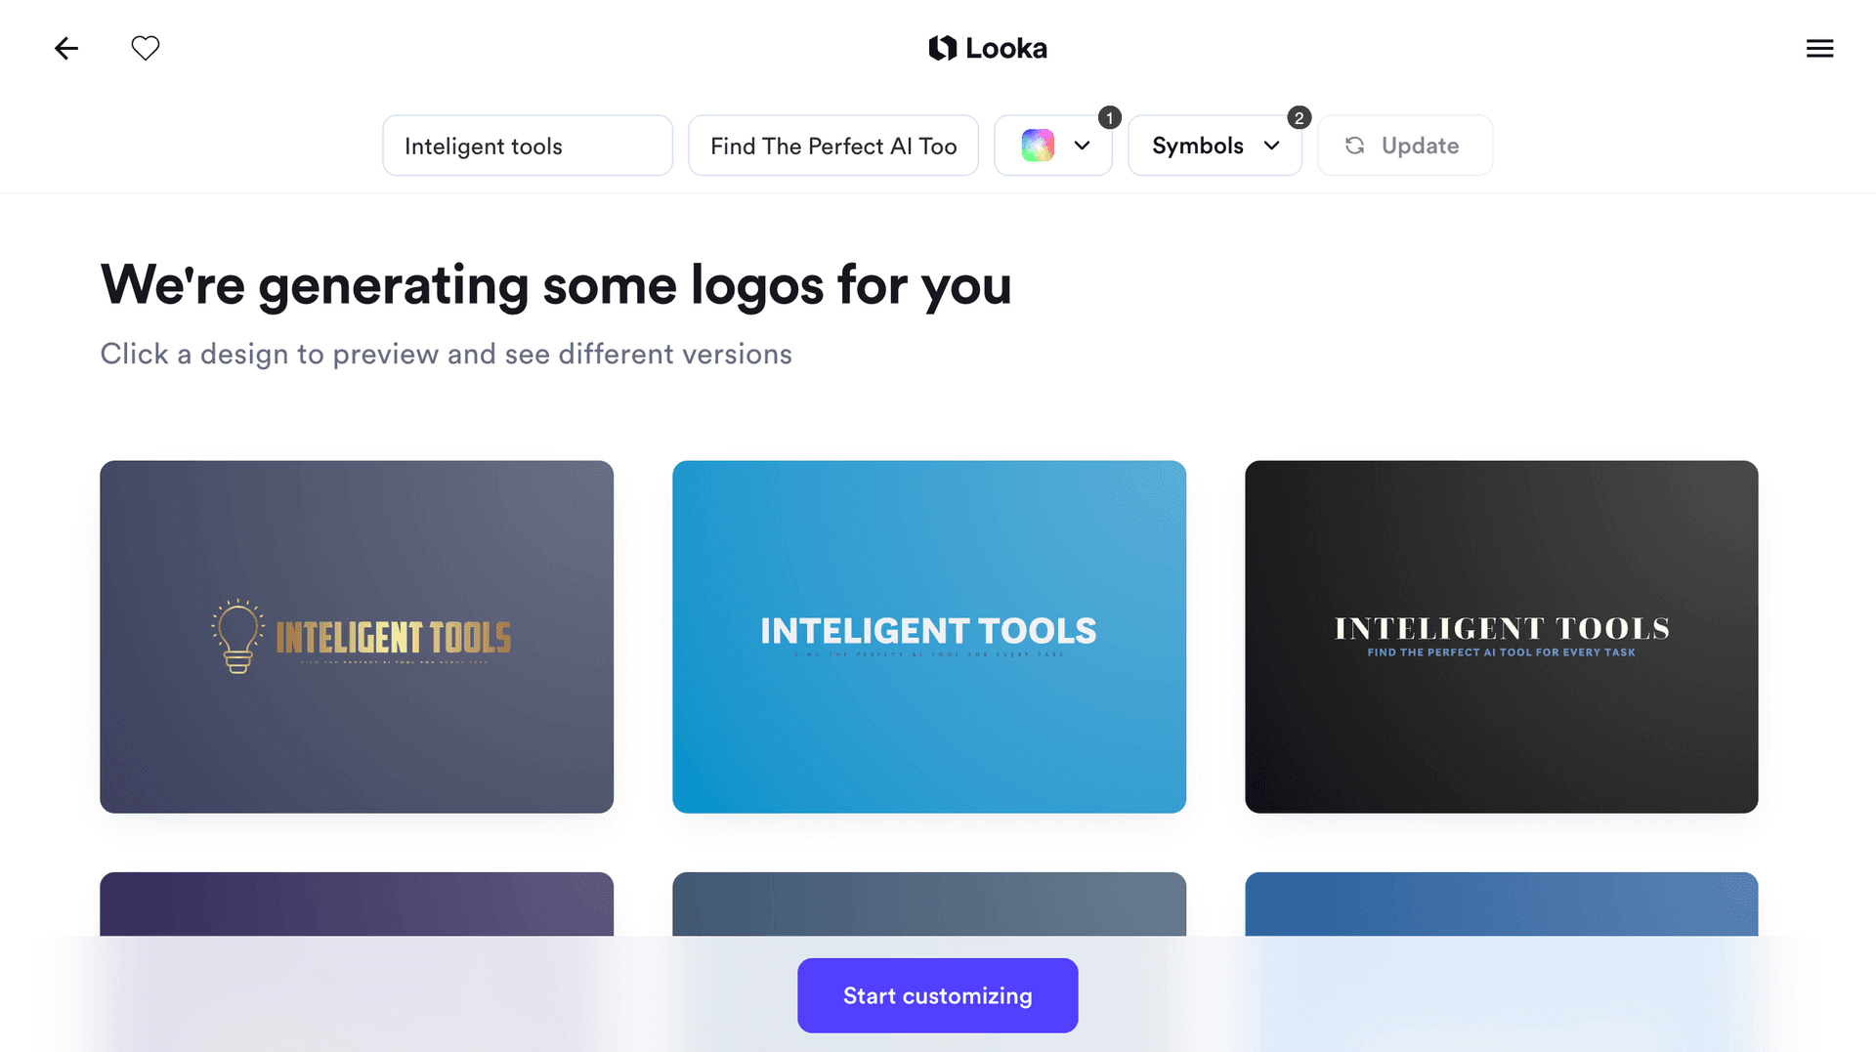This screenshot has width=1876, height=1052.
Task: Click the Symbols dropdown chevron arrow
Action: tap(1271, 146)
